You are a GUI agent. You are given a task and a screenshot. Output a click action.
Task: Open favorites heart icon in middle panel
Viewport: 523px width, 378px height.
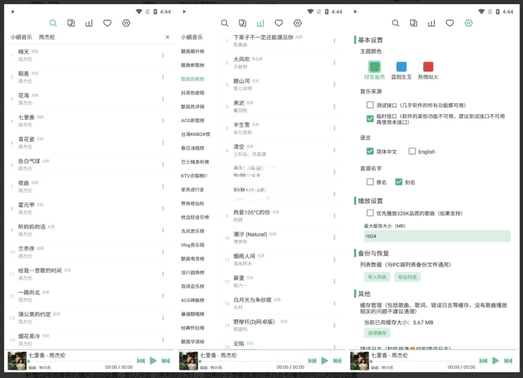[x=279, y=23]
